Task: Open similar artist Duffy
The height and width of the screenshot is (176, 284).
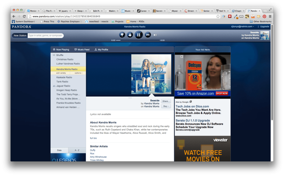Action: pyautogui.click(x=93, y=150)
